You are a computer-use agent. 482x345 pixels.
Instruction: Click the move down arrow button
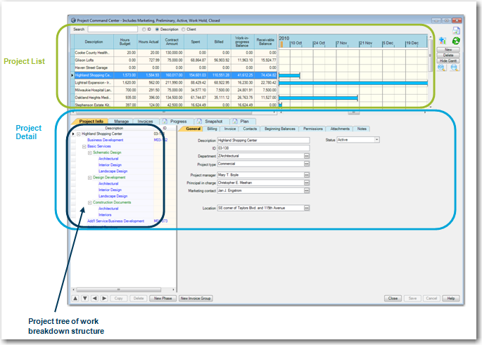[x=85, y=298]
